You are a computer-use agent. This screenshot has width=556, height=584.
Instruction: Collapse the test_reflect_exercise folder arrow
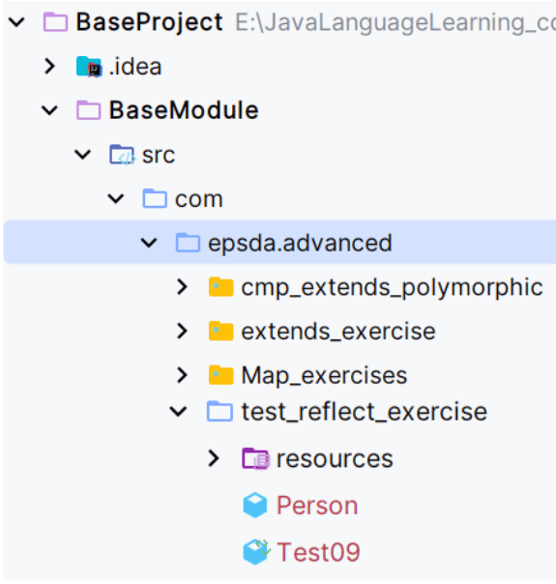(178, 412)
